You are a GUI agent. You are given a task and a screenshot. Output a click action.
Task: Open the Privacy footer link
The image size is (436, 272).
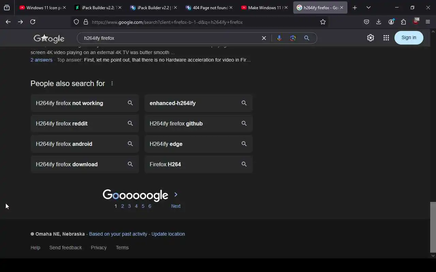point(99,248)
